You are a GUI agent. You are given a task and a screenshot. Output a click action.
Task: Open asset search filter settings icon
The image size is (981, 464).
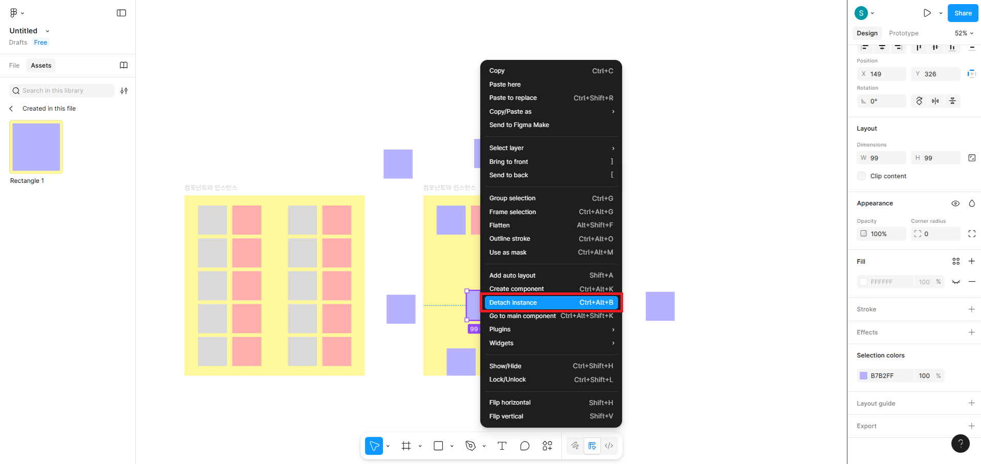[x=124, y=91]
